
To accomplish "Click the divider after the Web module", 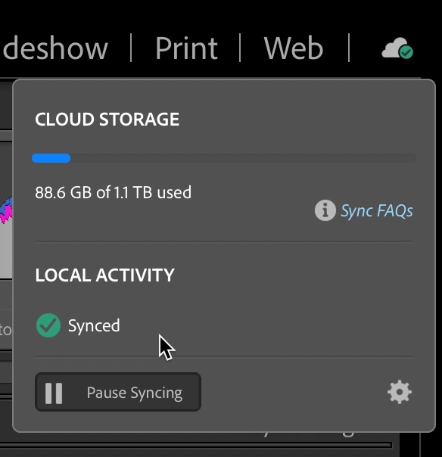I will (x=349, y=48).
